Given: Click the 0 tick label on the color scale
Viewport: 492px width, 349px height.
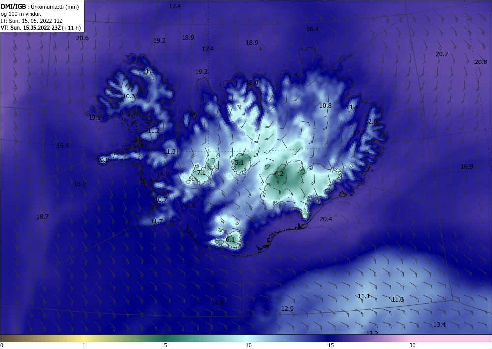Looking at the screenshot, I should [2, 345].
